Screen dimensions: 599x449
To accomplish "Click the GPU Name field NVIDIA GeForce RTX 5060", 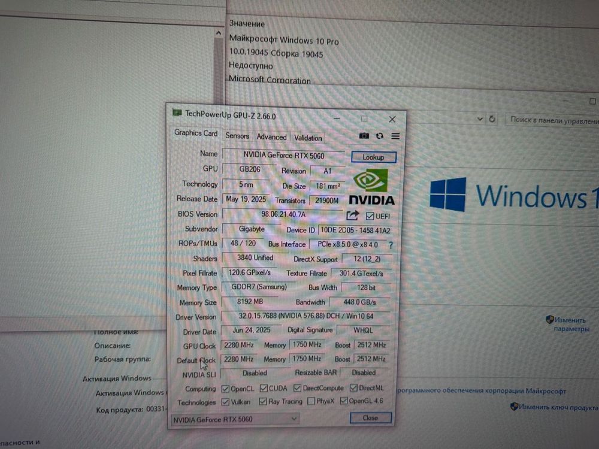I will click(283, 156).
